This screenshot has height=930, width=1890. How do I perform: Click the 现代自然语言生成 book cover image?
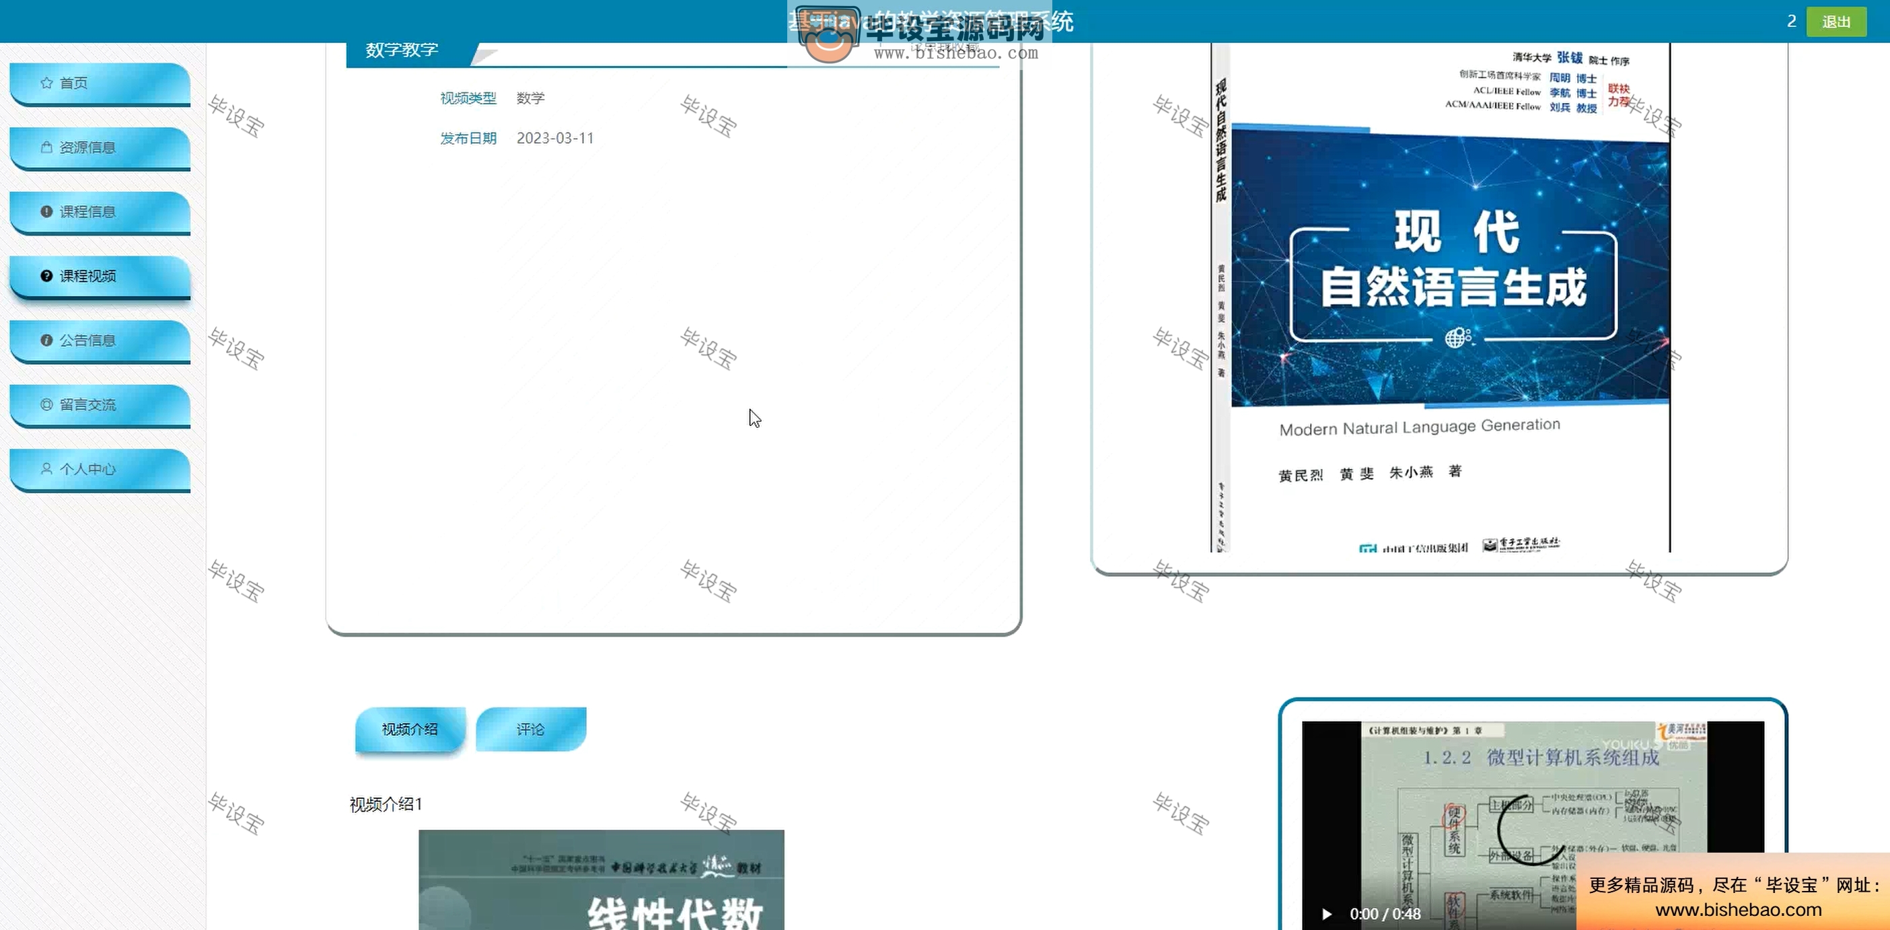1441,297
